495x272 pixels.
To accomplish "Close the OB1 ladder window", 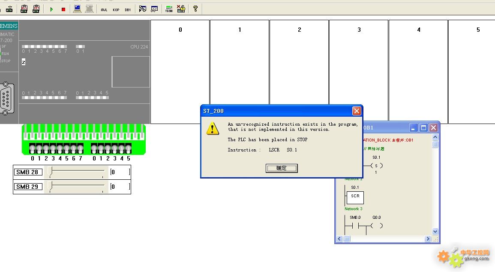I will (433, 127).
